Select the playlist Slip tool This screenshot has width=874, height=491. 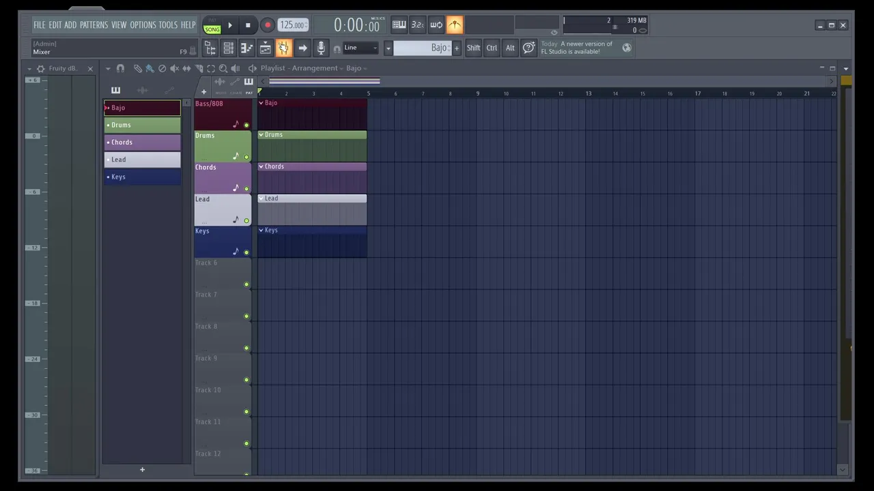(x=186, y=68)
